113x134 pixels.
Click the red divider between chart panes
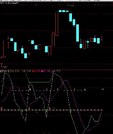click(57, 70)
